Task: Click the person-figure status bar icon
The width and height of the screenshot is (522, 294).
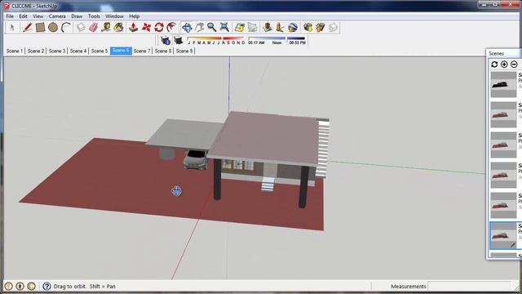Action: click(20, 286)
